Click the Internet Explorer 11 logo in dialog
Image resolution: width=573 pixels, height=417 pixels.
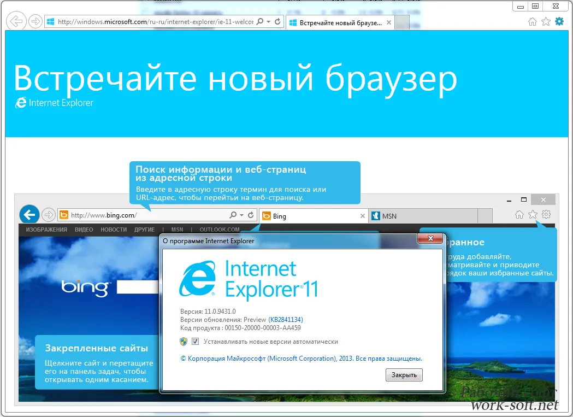pyautogui.click(x=249, y=280)
